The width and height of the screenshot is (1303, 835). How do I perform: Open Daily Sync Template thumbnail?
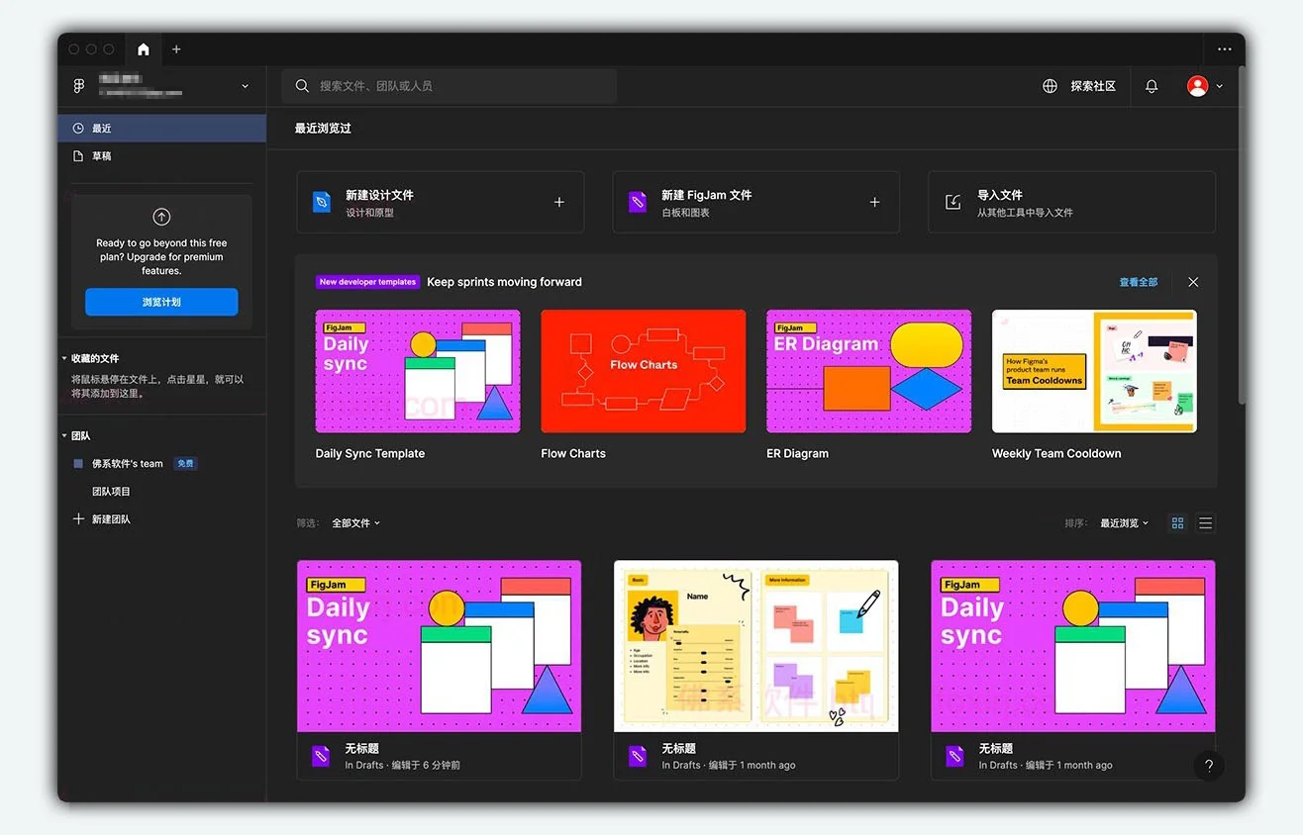(418, 371)
